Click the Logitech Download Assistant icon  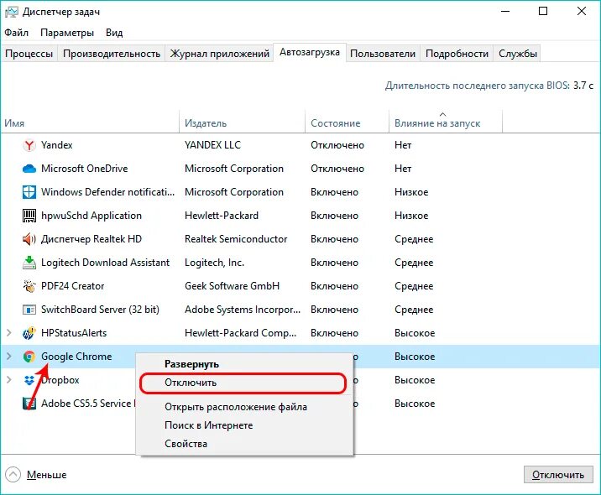click(29, 263)
